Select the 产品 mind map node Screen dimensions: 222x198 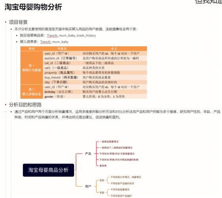coord(88,154)
